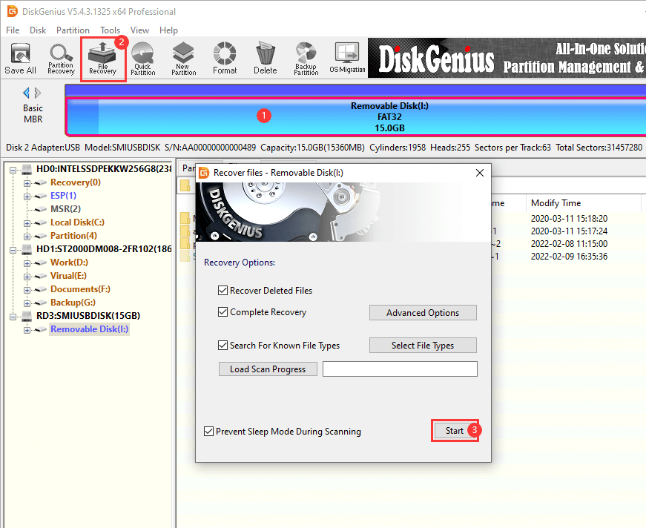The width and height of the screenshot is (646, 528).
Task: Click the Start button
Action: (x=454, y=431)
